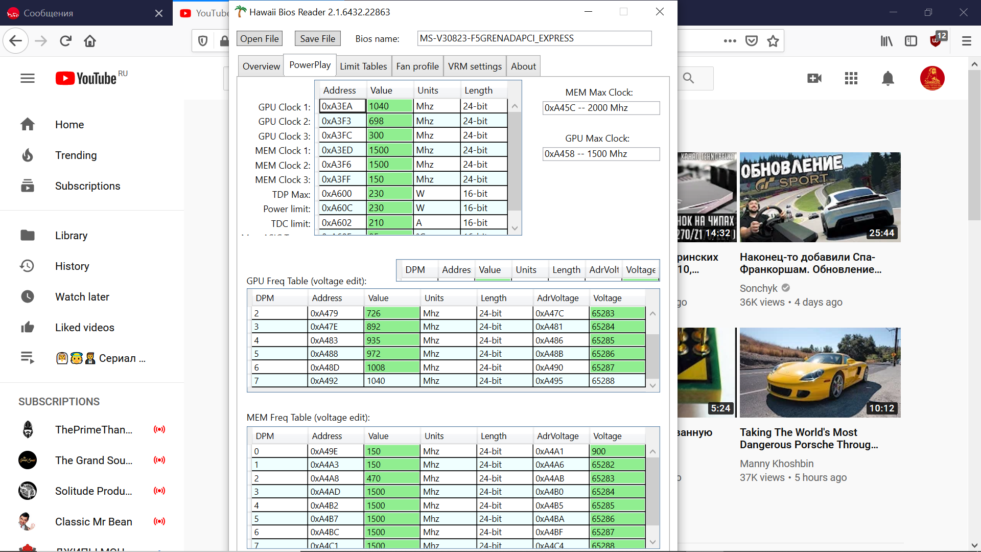This screenshot has height=552, width=981.
Task: Open the YouTube apps grid icon
Action: 851,78
